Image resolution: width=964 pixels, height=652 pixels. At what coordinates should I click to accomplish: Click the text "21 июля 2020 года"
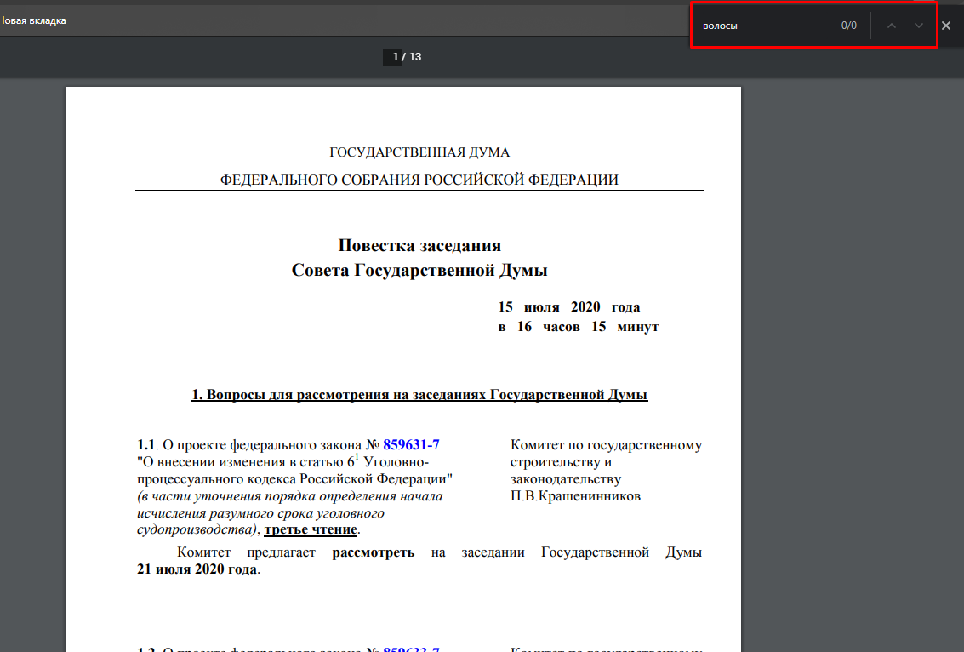tap(197, 569)
